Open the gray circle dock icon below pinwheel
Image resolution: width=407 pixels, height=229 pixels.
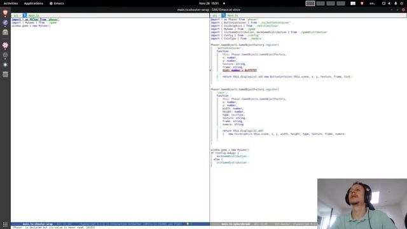(5, 55)
